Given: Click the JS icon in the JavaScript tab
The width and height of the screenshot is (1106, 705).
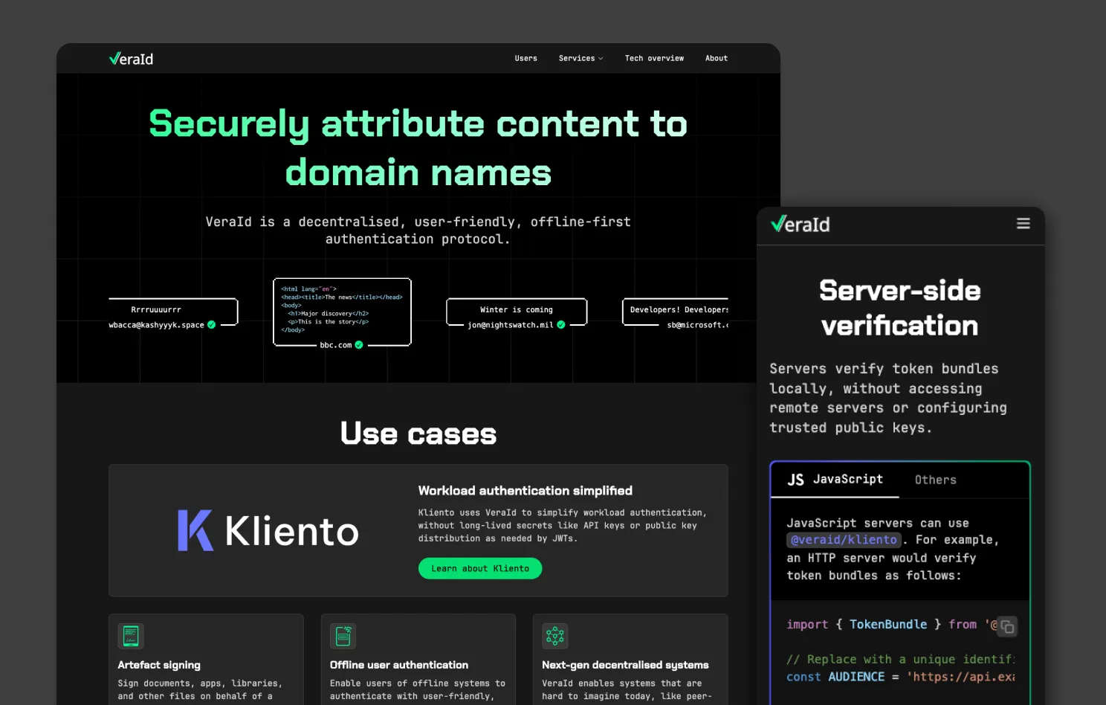Looking at the screenshot, I should 795,480.
